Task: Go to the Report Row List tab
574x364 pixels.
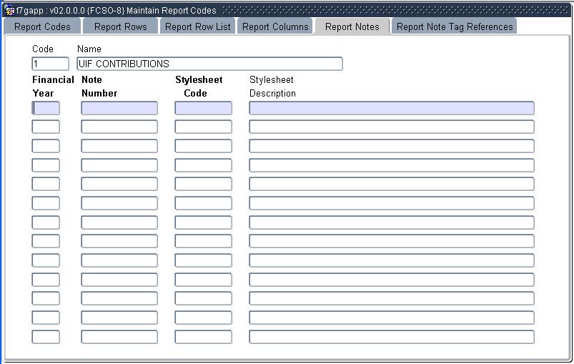Action: click(197, 26)
